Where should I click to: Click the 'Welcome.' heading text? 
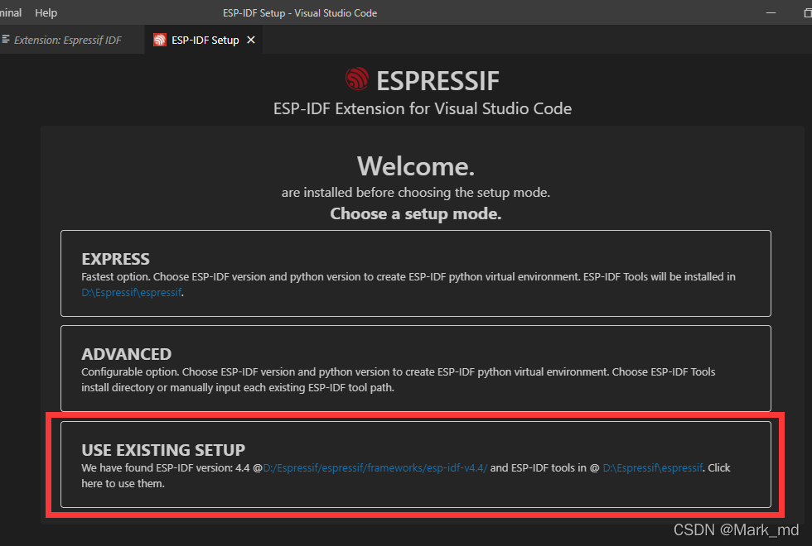416,166
